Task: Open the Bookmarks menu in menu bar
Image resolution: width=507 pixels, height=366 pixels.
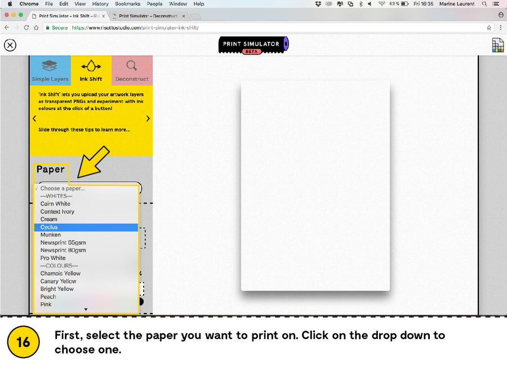Action: pyautogui.click(x=128, y=4)
